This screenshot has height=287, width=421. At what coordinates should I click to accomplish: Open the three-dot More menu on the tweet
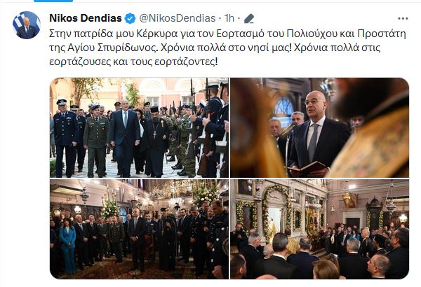pyautogui.click(x=403, y=18)
